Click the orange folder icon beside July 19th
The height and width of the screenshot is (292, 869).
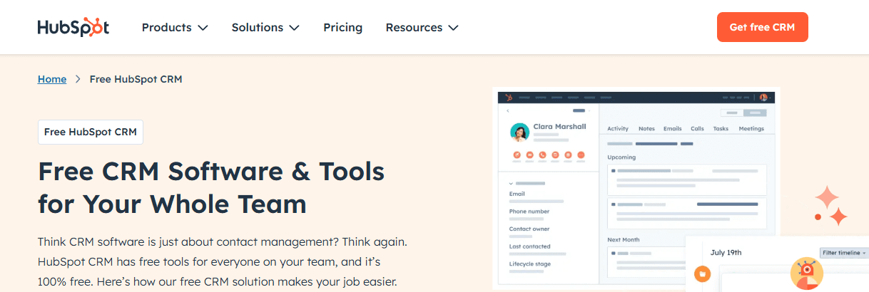(703, 273)
